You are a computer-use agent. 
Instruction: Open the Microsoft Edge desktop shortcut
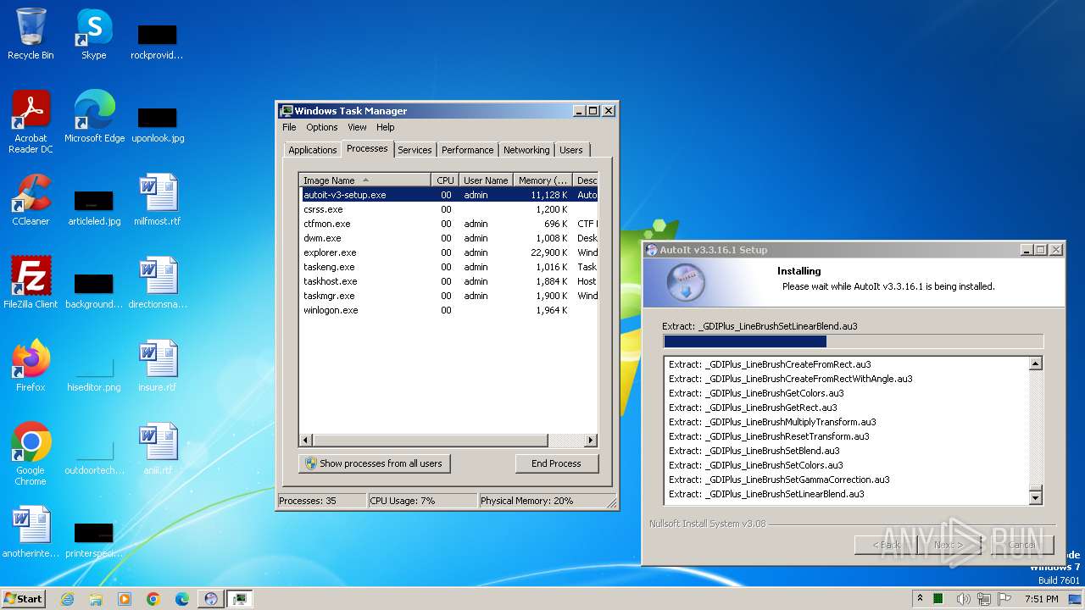click(94, 117)
